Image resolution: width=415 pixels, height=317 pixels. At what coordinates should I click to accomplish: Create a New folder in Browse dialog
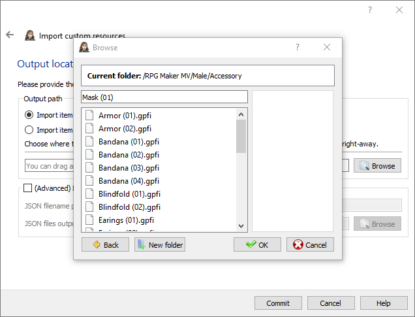(160, 244)
